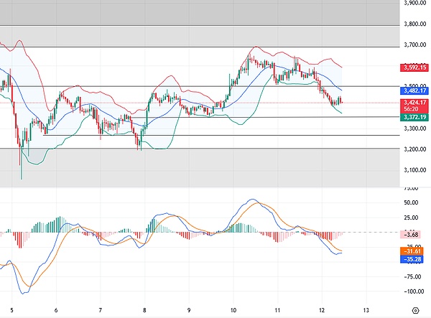Click the blue 3,482.17 basis price label

(x=412, y=90)
